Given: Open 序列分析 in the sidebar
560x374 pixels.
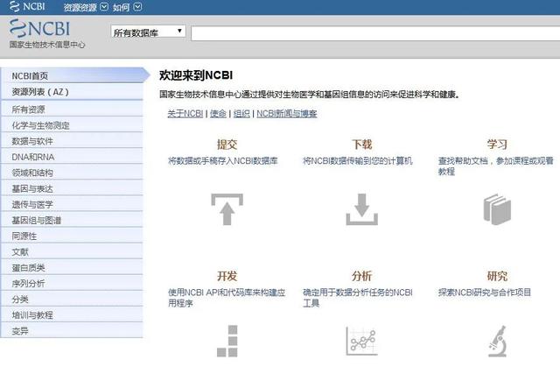Looking at the screenshot, I should pyautogui.click(x=72, y=283).
